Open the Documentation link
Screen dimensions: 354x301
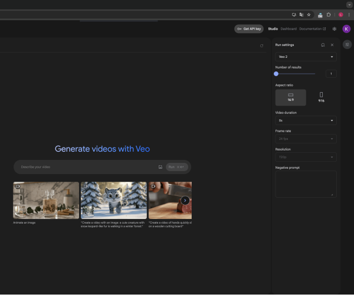tap(313, 29)
